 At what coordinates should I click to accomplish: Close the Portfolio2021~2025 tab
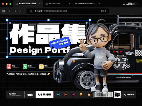pyautogui.click(x=40, y=4)
